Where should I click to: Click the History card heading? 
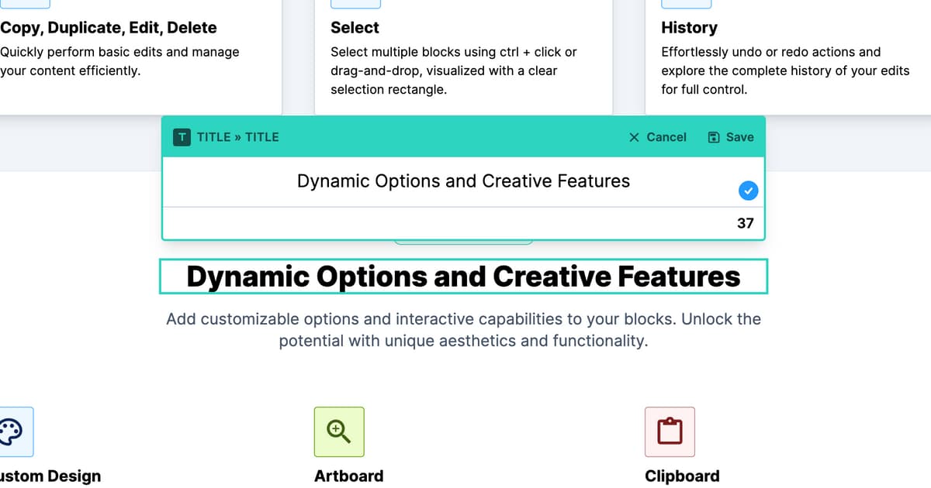pos(689,28)
